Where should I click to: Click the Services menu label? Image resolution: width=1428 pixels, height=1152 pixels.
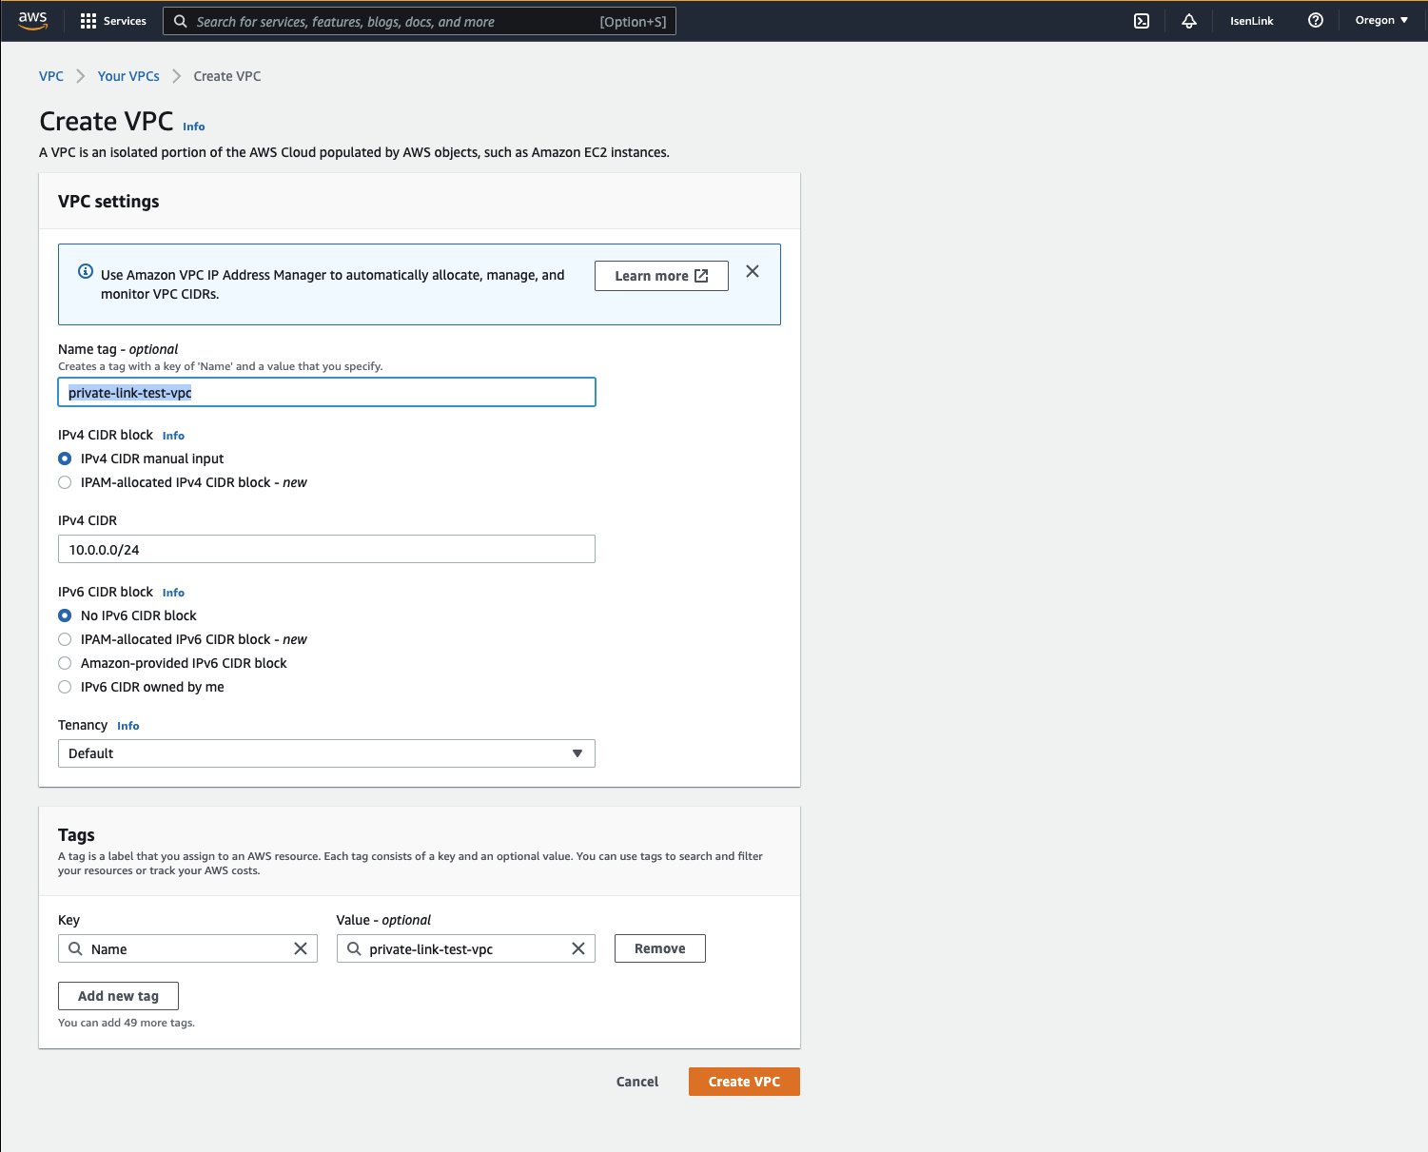pyautogui.click(x=125, y=21)
